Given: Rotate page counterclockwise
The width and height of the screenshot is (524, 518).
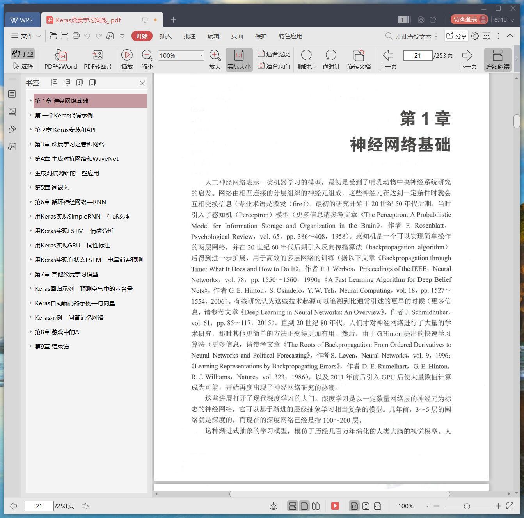Looking at the screenshot, I should 331,60.
